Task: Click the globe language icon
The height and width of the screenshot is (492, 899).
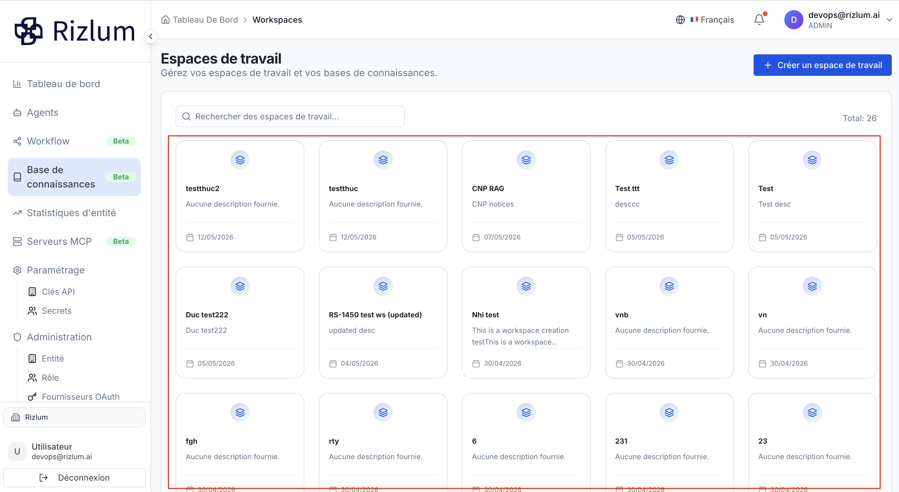Action: click(680, 20)
